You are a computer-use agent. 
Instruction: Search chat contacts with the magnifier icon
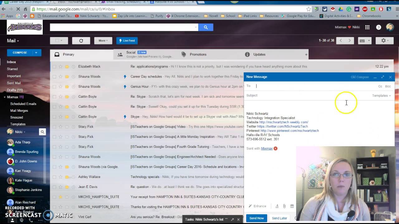coord(42,132)
